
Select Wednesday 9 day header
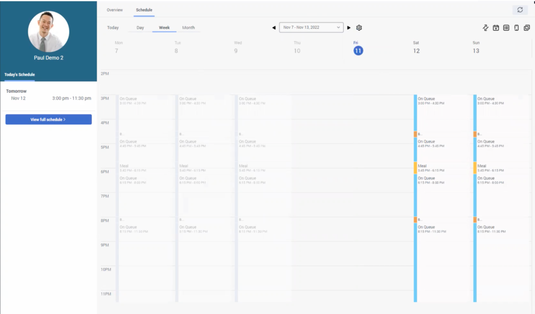tap(237, 48)
